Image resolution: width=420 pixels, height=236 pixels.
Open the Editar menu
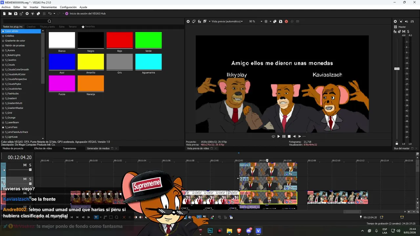coord(17,7)
